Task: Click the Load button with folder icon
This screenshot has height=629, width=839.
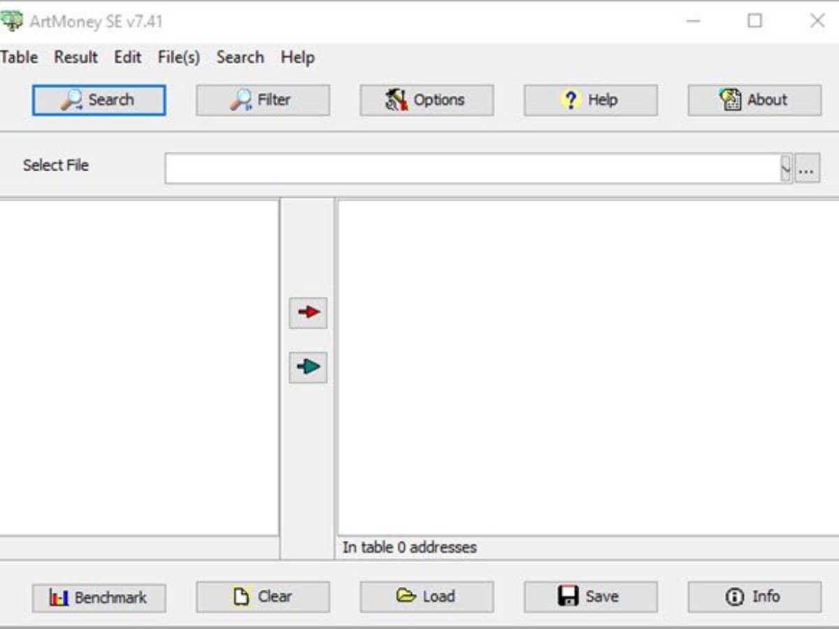Action: [x=426, y=597]
